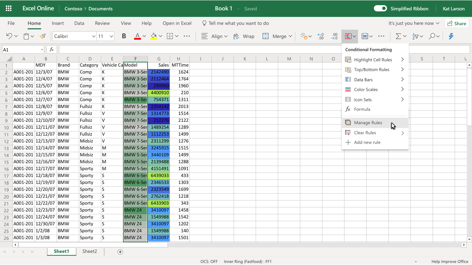Click the formula bar input
Image resolution: width=472 pixels, height=265 pixels.
click(264, 50)
